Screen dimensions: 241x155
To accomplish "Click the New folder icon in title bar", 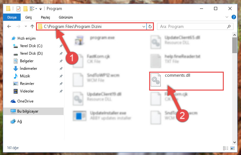I will (x=25, y=9).
